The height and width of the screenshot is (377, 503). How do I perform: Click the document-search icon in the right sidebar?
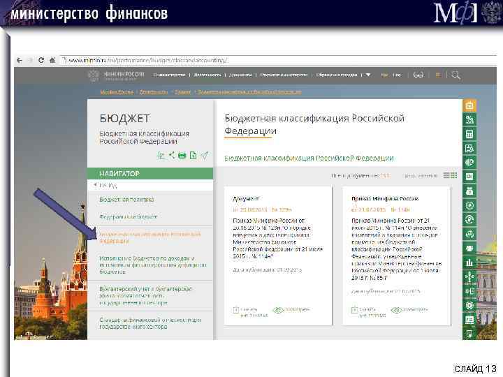(x=469, y=149)
